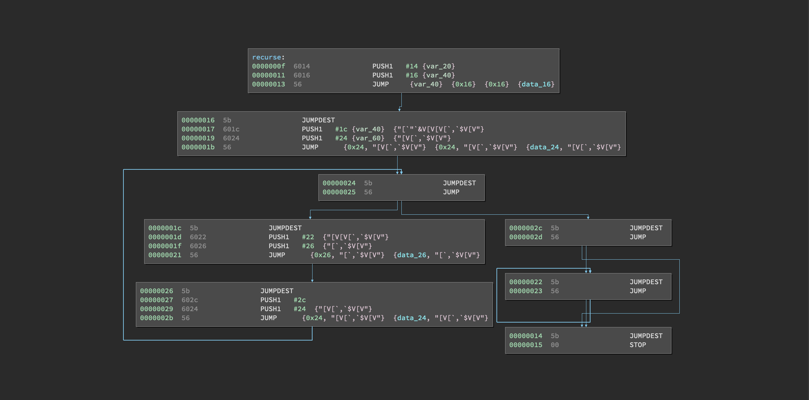Click address 00000024 in the graph
Screen dimensions: 809x400
(x=339, y=183)
